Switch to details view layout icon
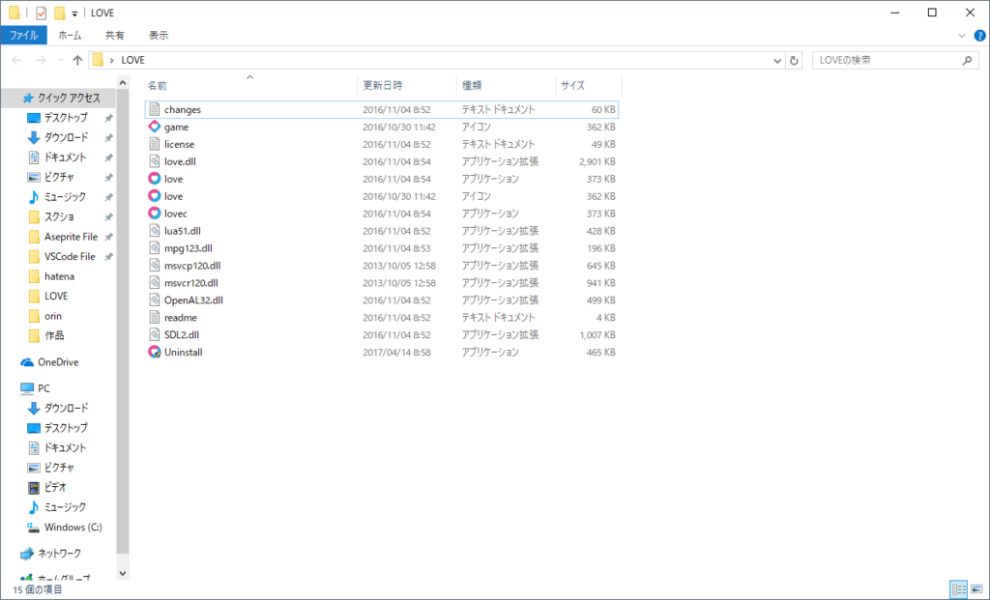 coord(958,590)
